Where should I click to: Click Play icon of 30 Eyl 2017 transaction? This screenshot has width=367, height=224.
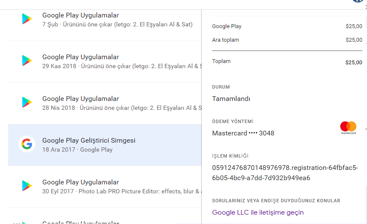click(x=27, y=186)
